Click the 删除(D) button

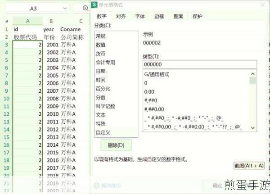pyautogui.click(x=116, y=145)
